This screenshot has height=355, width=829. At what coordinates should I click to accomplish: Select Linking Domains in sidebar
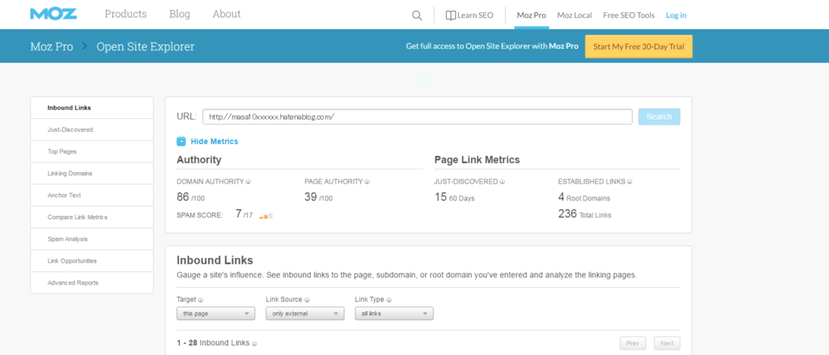(x=92, y=173)
